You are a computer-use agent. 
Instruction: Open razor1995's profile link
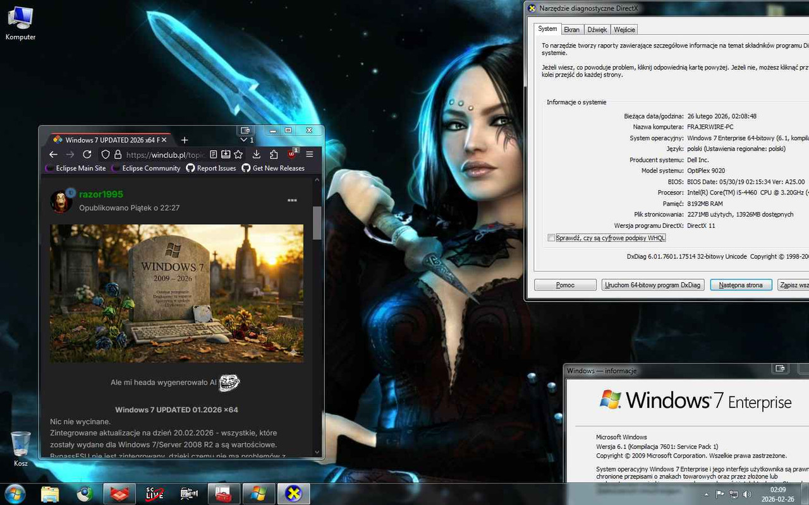pyautogui.click(x=101, y=194)
